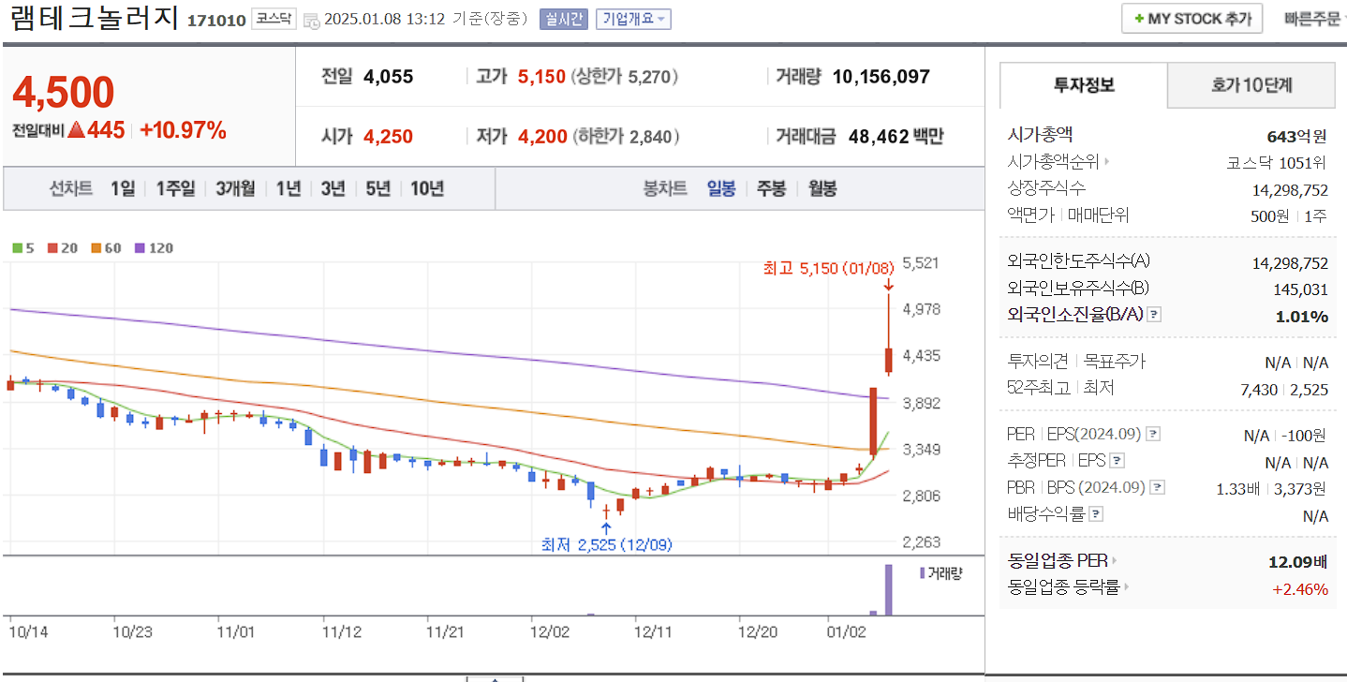Open the 외국인소진율(B/A) help icon
Image resolution: width=1347 pixels, height=682 pixels.
click(x=1155, y=317)
